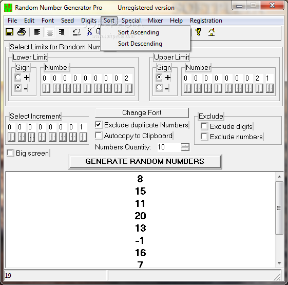Adjust Numbers Quantity spinner arrows
This screenshot has height=285, width=288.
185,147
